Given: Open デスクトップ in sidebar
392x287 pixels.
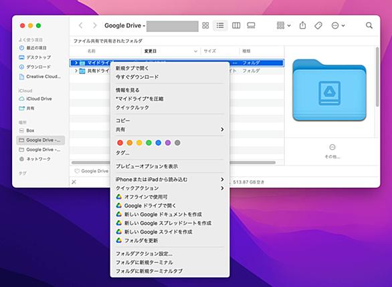Looking at the screenshot, I should (x=35, y=57).
